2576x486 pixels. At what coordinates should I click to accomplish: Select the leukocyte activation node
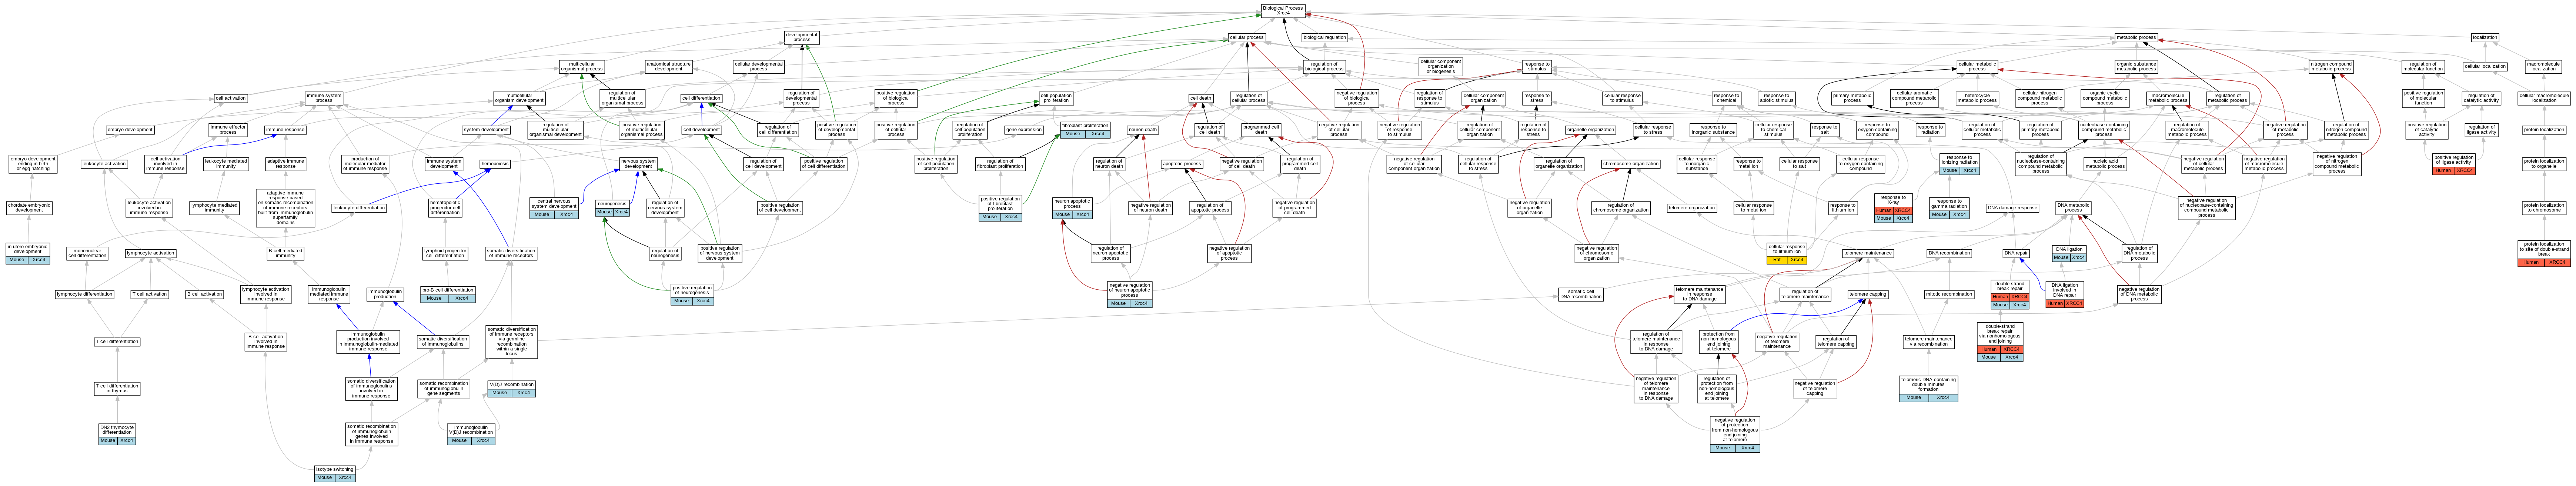pyautogui.click(x=104, y=164)
